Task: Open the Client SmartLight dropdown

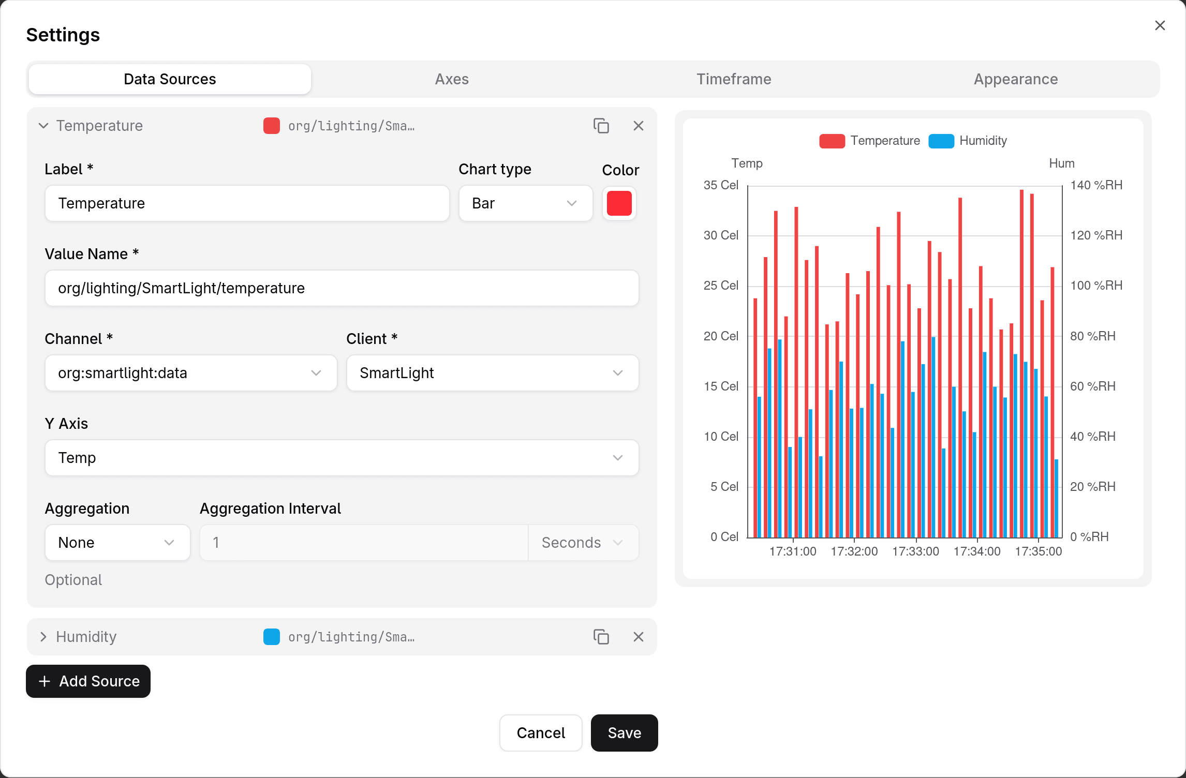Action: click(492, 373)
